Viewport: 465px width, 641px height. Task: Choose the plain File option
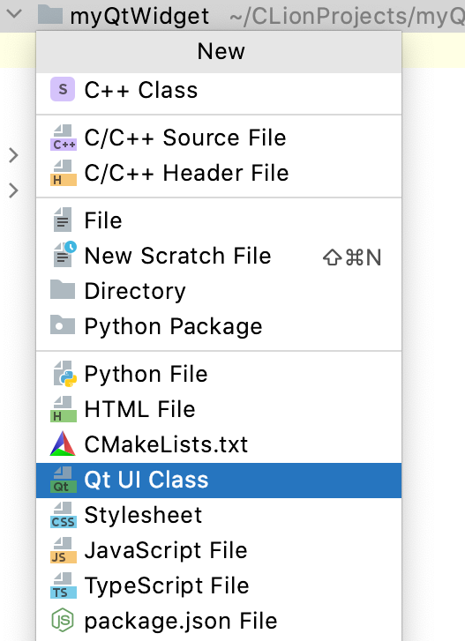click(x=219, y=220)
